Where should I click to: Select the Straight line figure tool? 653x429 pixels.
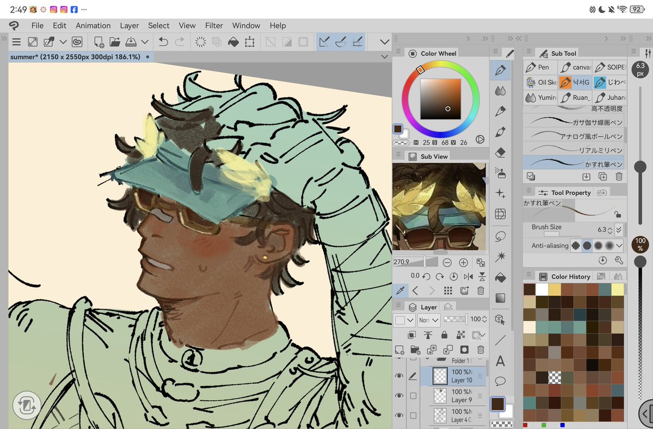pos(500,340)
